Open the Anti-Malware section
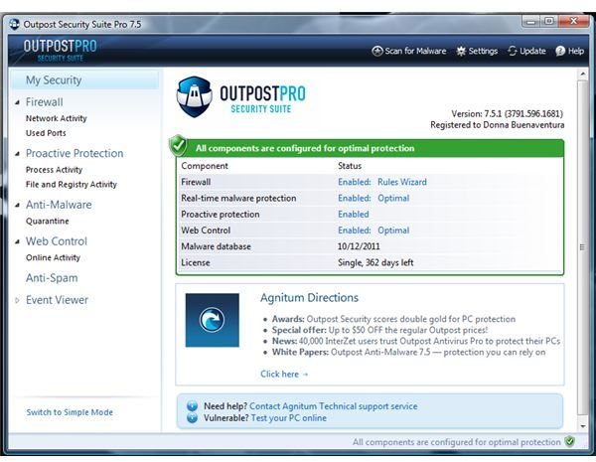Image resolution: width=596 pixels, height=462 pixels. [59, 205]
